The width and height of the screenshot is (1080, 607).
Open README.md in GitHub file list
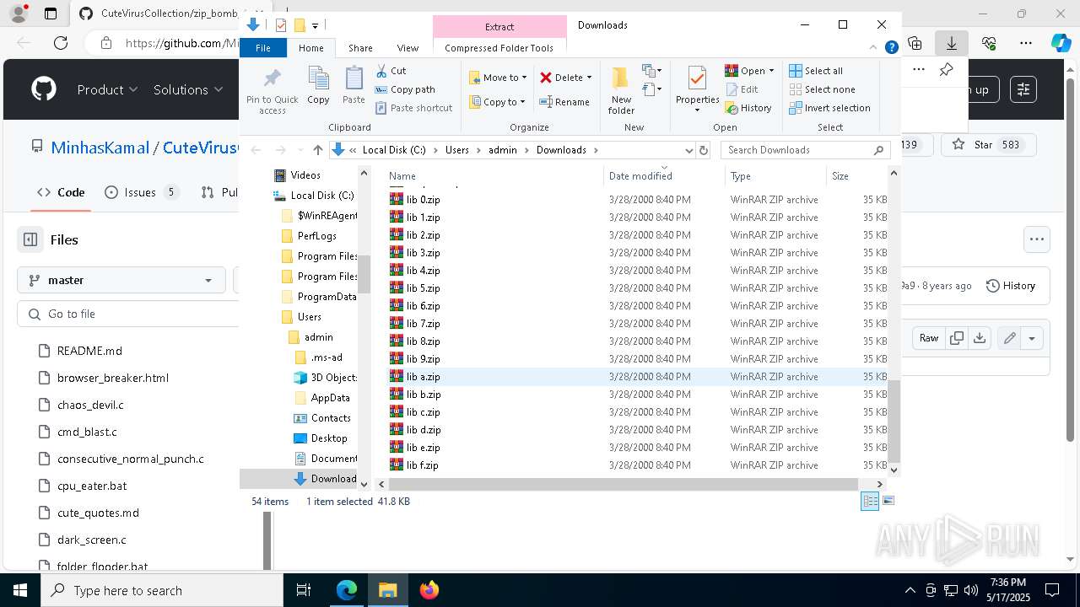pos(89,351)
